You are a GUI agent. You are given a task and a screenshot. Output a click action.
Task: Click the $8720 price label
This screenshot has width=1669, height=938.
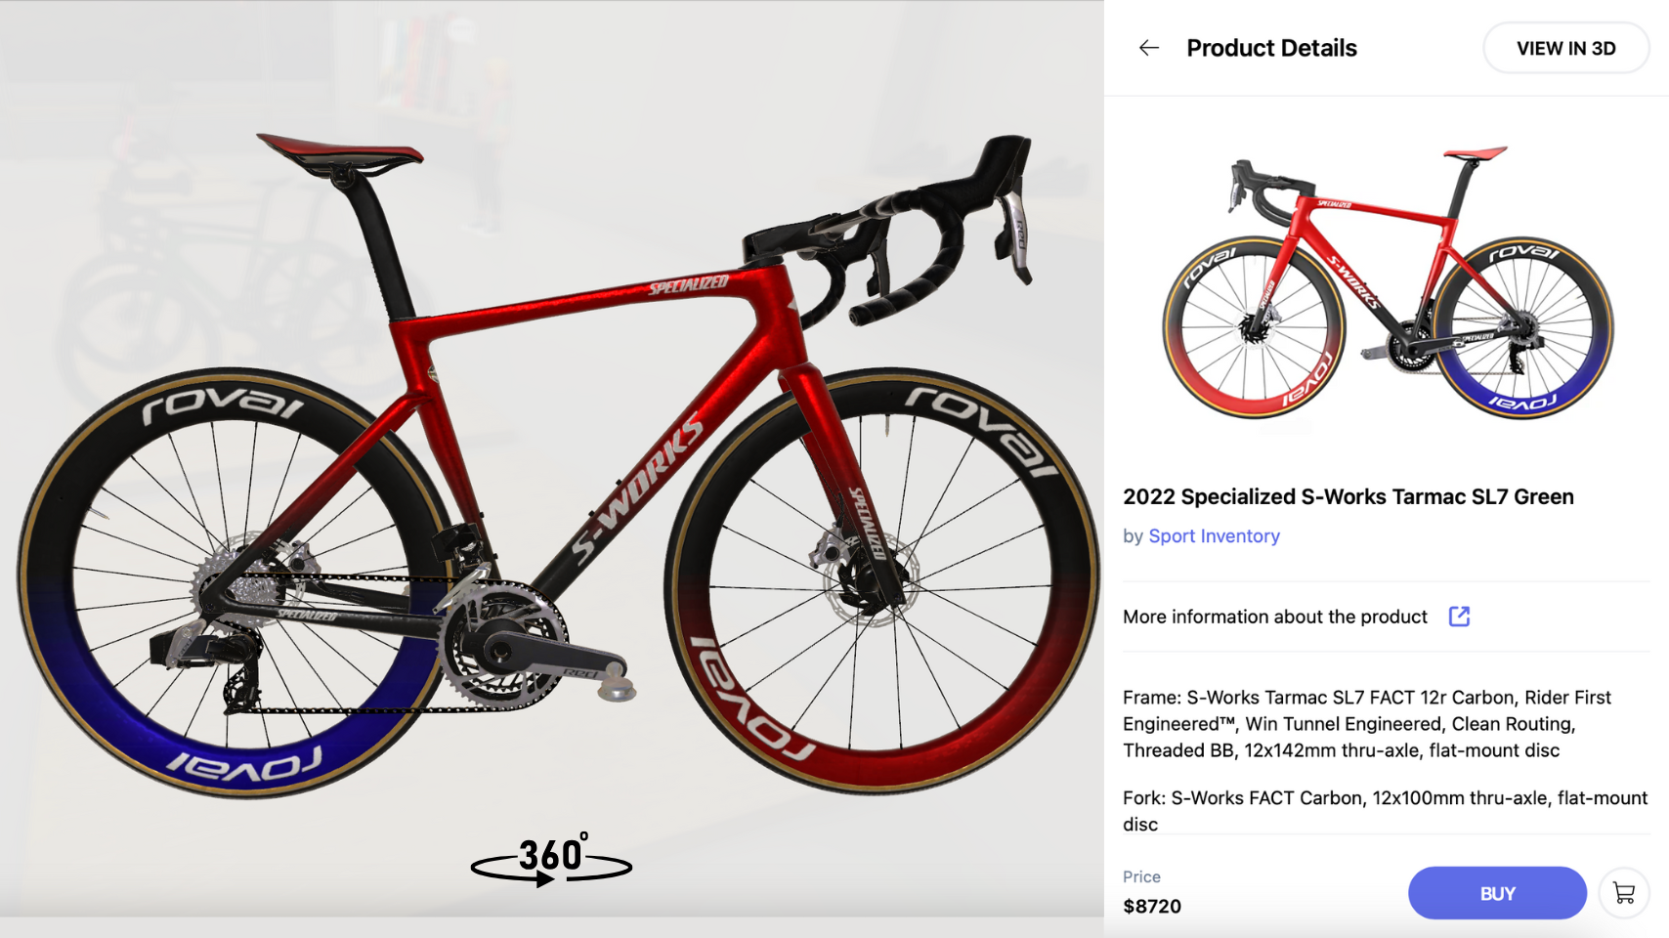[x=1152, y=906]
